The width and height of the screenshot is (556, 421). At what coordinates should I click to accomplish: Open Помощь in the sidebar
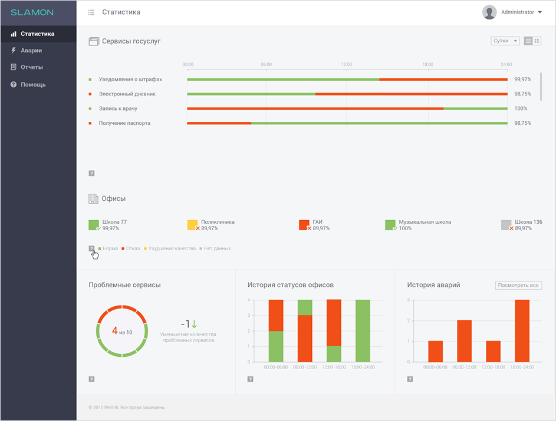pos(38,84)
